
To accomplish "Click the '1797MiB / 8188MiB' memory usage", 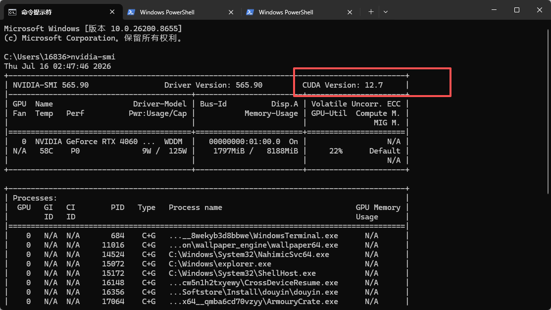I will coord(255,151).
